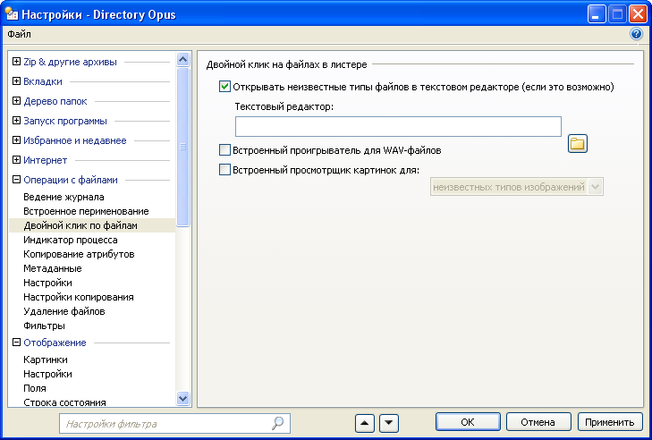Click the Вкладки heading text

43,81
